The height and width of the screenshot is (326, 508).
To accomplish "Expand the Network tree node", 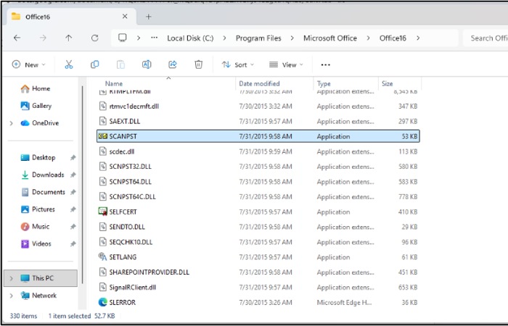I will (x=12, y=296).
